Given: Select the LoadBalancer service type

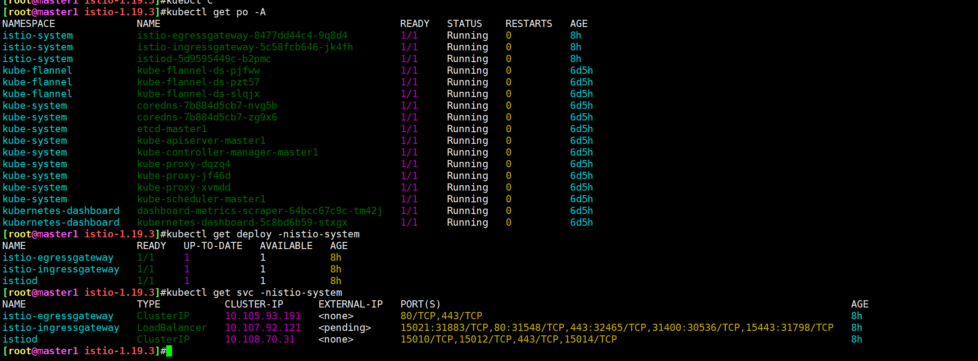Looking at the screenshot, I should (x=172, y=328).
